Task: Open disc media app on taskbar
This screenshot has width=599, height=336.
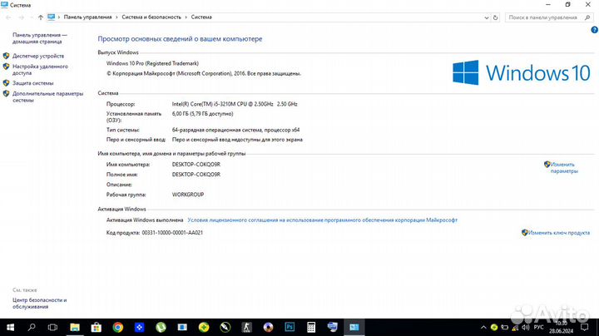Action: (x=268, y=327)
